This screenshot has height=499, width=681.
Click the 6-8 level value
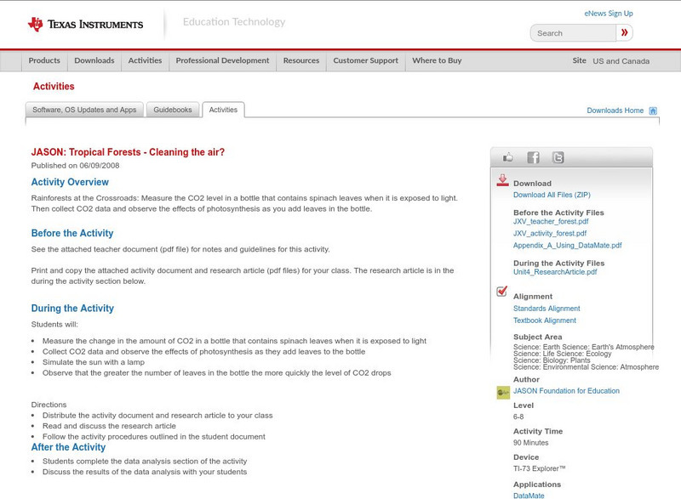518,417
